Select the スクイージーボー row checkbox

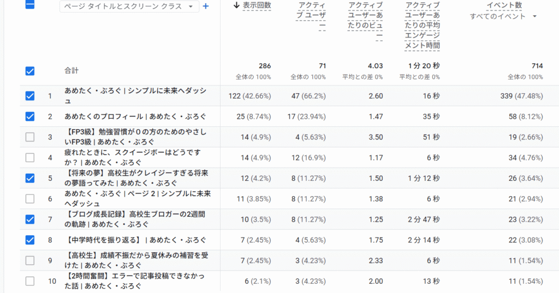tap(30, 158)
